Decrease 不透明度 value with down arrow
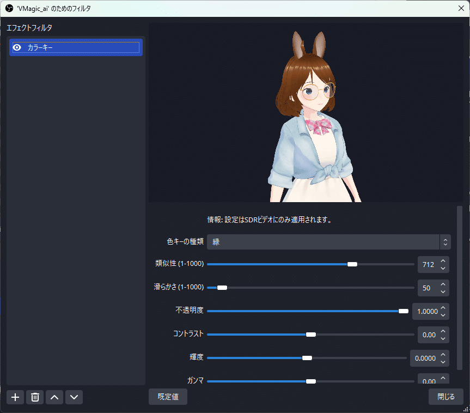This screenshot has width=470, height=413. (x=443, y=315)
